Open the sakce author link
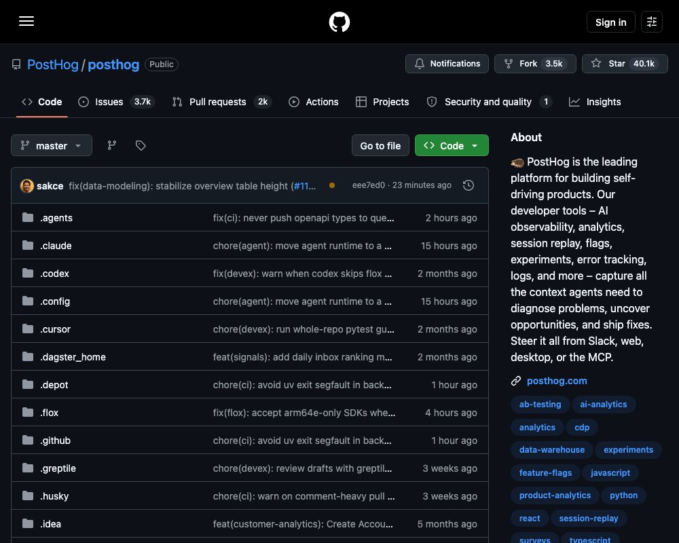 50,186
